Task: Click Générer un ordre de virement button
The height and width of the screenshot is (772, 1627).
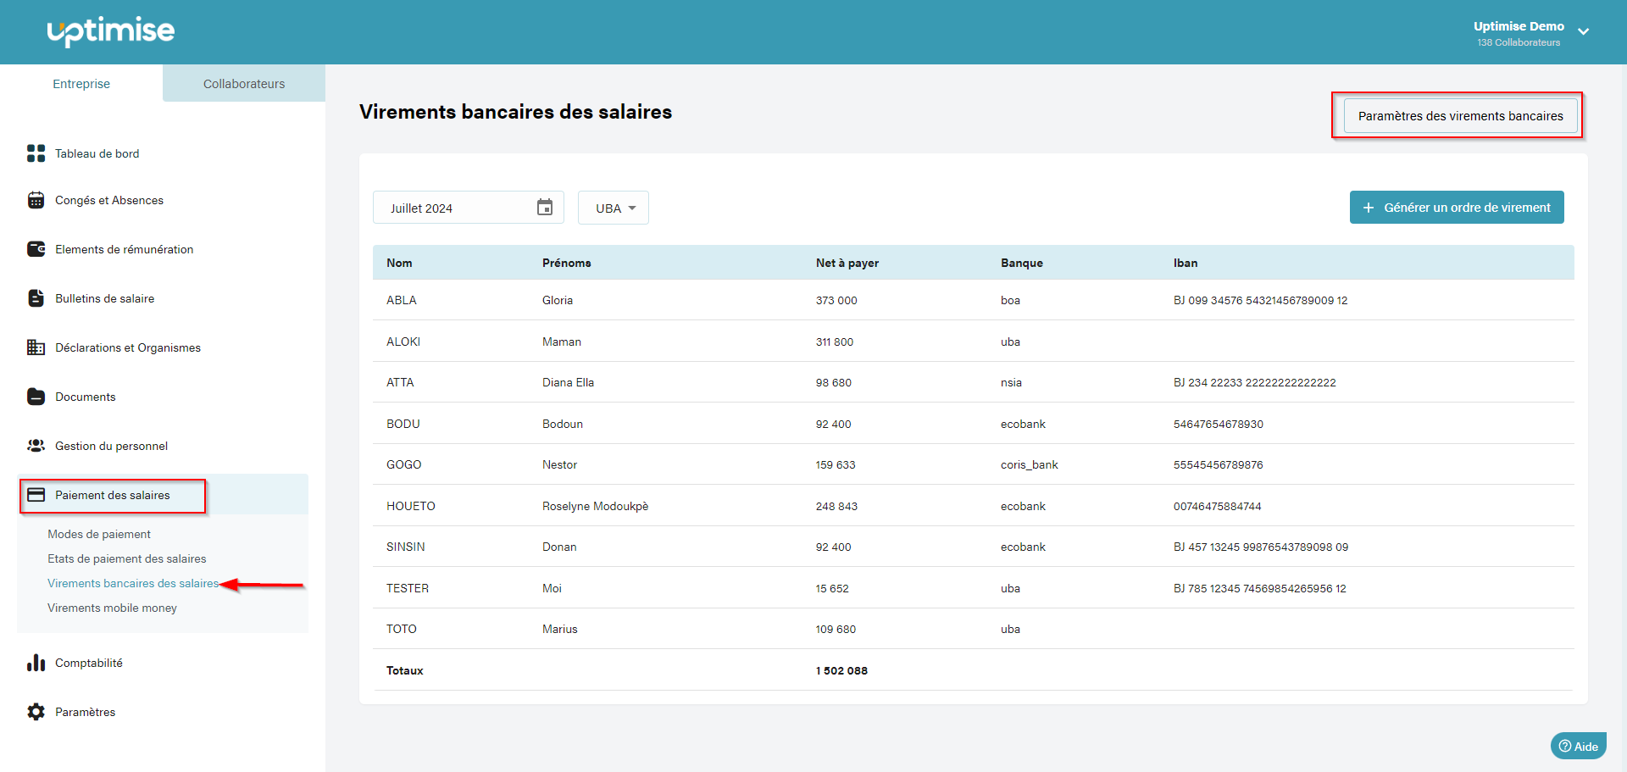Action: point(1456,208)
